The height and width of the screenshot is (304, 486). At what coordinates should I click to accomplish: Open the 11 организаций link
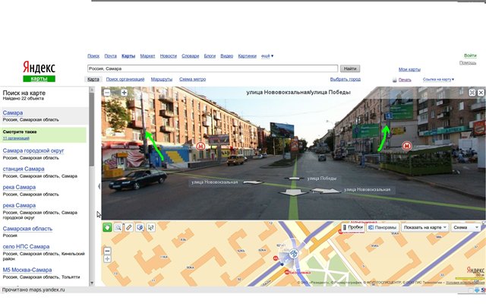(16, 138)
